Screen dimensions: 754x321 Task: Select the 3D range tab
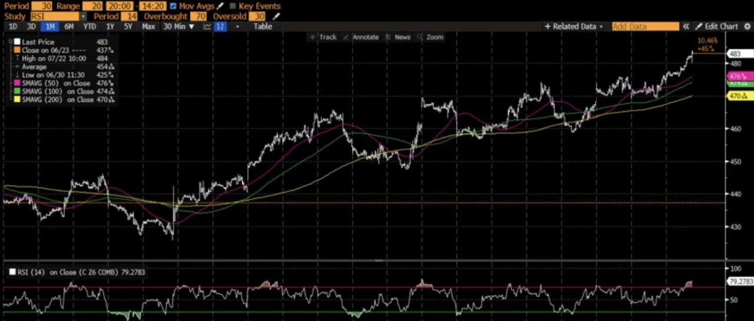[x=31, y=27]
